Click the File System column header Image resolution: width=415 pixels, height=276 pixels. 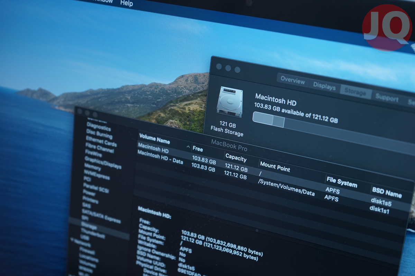pyautogui.click(x=342, y=181)
